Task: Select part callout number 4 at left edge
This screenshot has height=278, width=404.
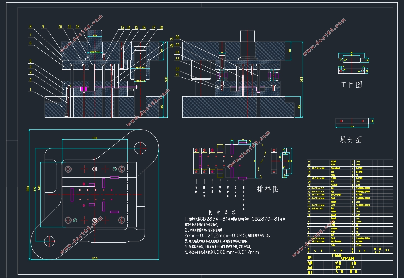Action: pyautogui.click(x=30, y=67)
